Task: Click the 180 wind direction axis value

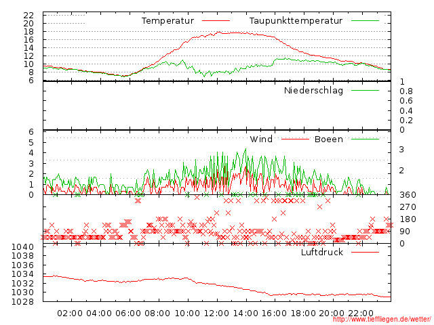Action: [408, 219]
